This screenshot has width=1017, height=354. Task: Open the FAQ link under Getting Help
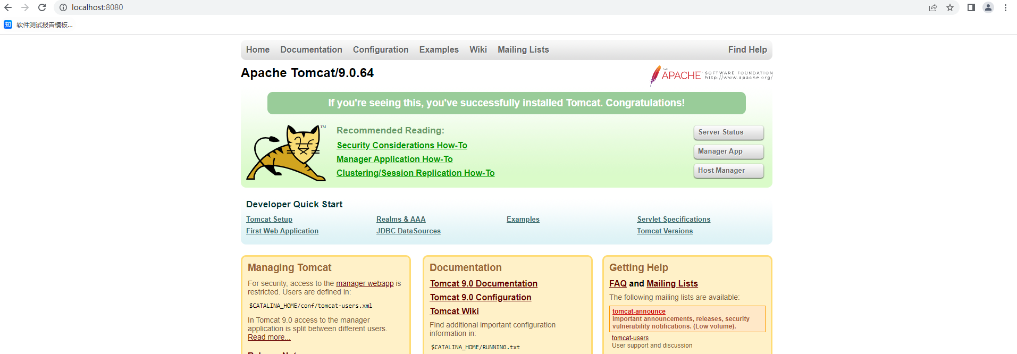[618, 283]
